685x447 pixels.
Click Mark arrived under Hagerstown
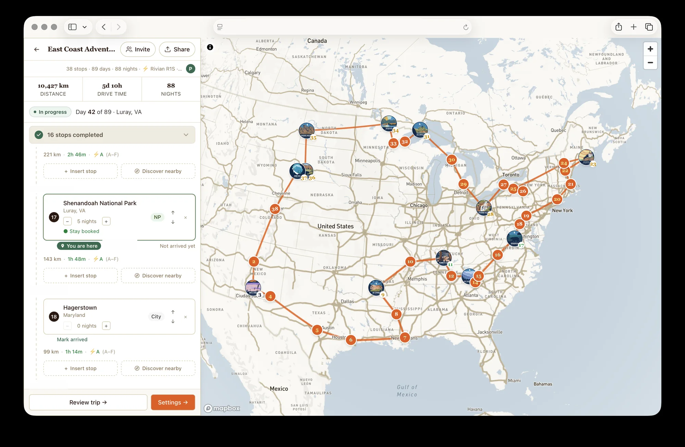coord(72,339)
